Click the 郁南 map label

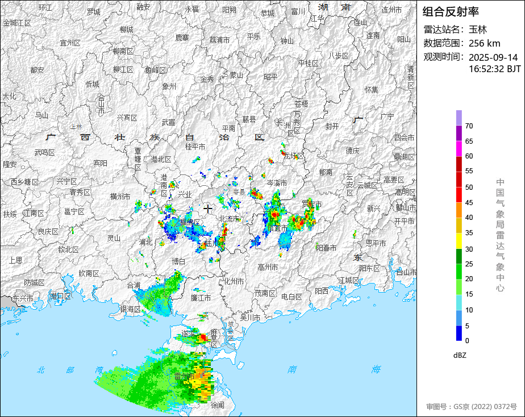(x=326, y=172)
